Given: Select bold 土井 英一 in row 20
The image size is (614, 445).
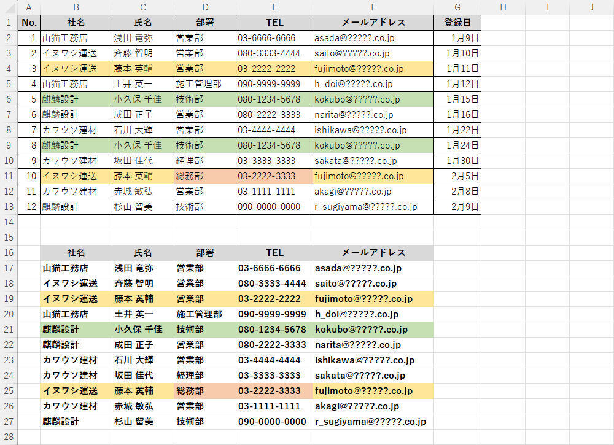Looking at the screenshot, I should click(143, 314).
